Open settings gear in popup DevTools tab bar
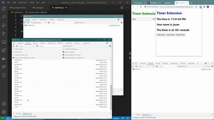The width and height of the screenshot is (214, 120). [x=107, y=43]
